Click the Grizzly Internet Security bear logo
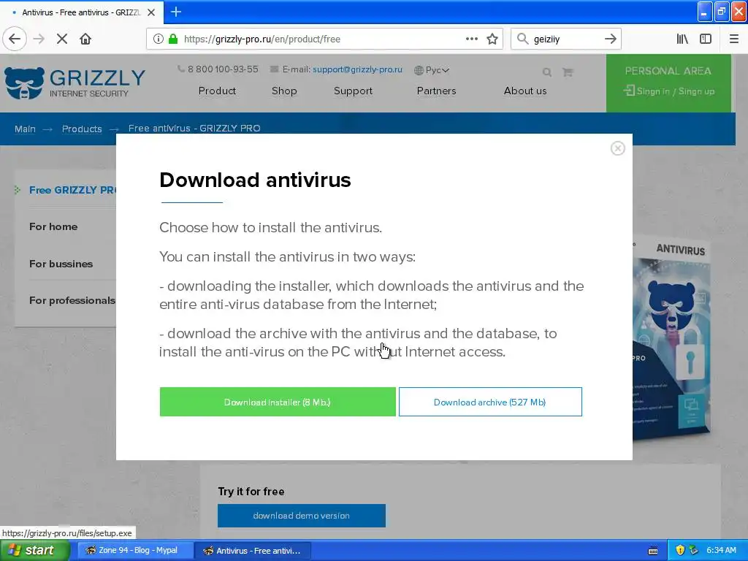The image size is (748, 561). [24, 83]
